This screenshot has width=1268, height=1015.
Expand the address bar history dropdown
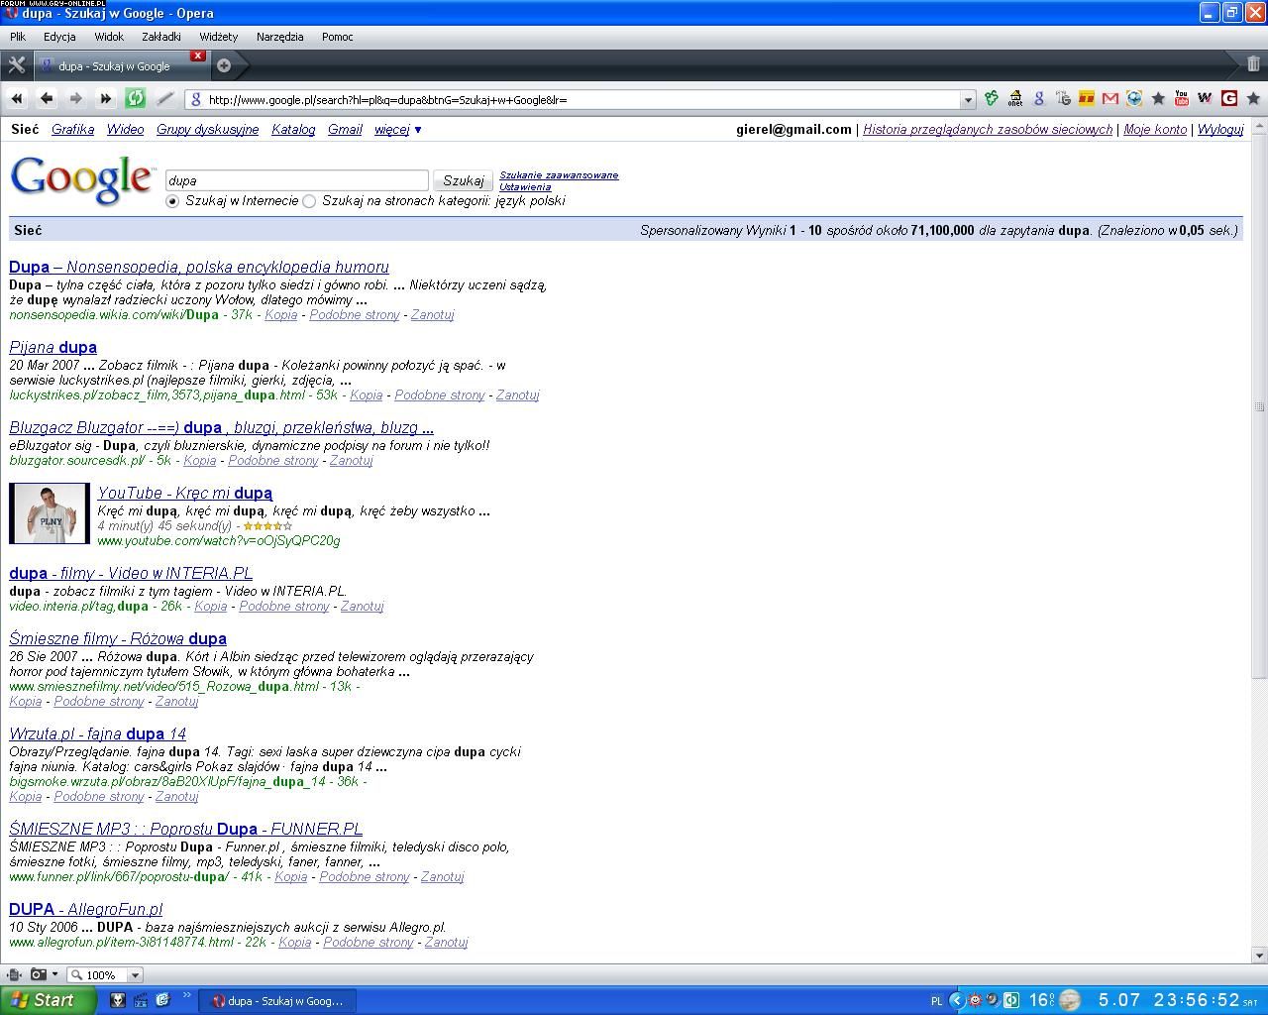968,99
